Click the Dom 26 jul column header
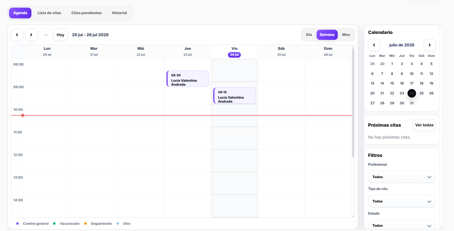 (x=328, y=52)
